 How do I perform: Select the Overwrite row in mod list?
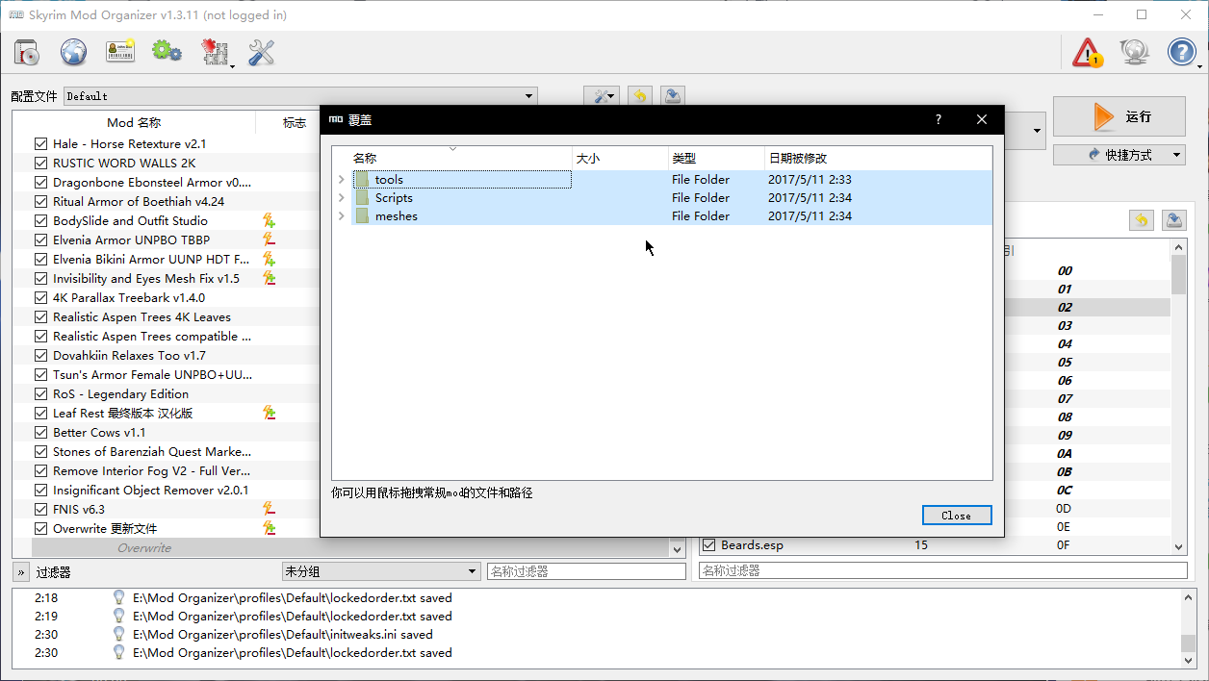tap(144, 548)
